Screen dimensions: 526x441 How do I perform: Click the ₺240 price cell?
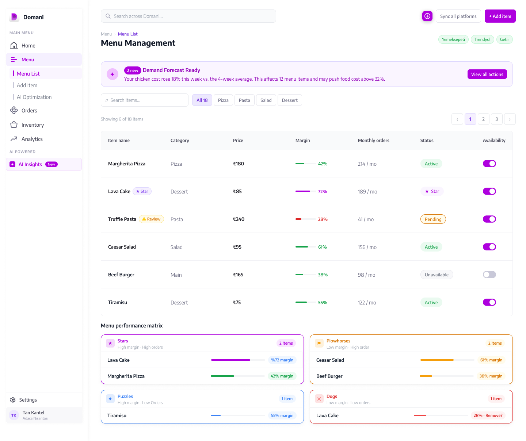239,219
